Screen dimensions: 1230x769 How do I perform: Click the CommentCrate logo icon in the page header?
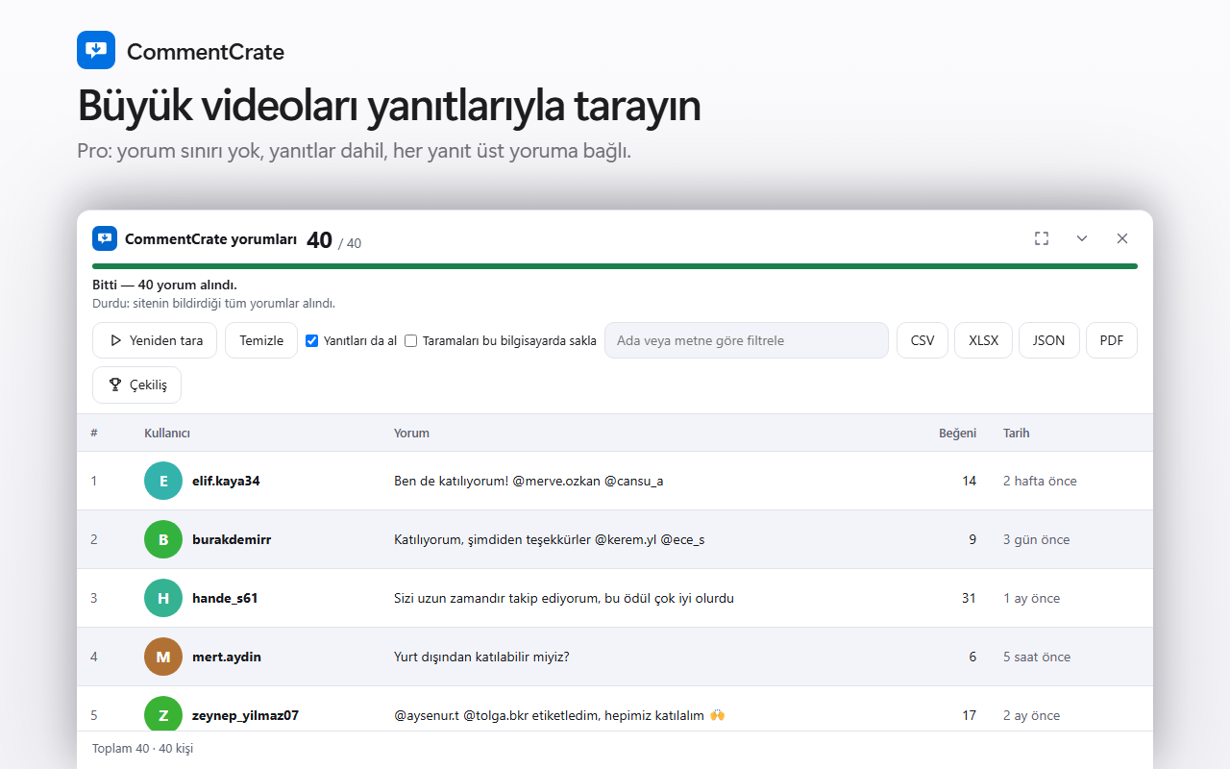(x=96, y=50)
